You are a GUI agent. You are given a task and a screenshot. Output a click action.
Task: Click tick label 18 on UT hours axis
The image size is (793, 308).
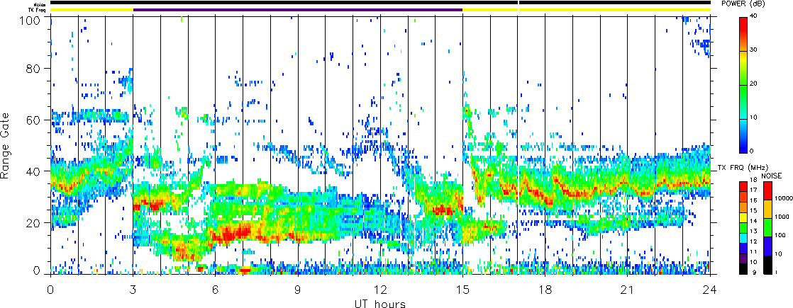(x=545, y=290)
